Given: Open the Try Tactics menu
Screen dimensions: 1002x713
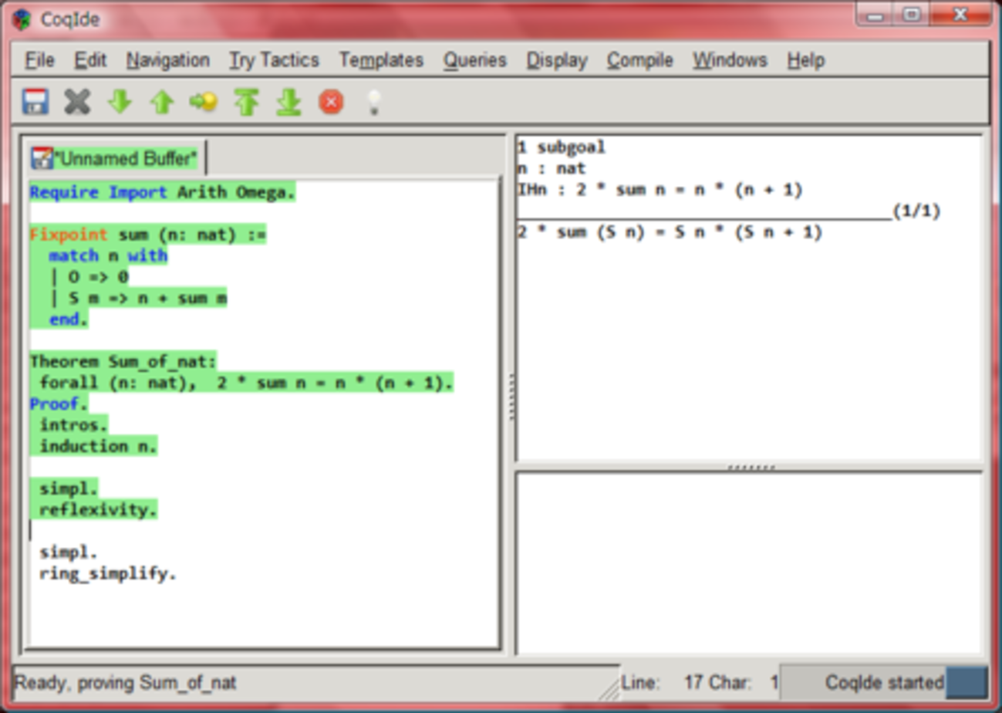Looking at the screenshot, I should tap(274, 60).
